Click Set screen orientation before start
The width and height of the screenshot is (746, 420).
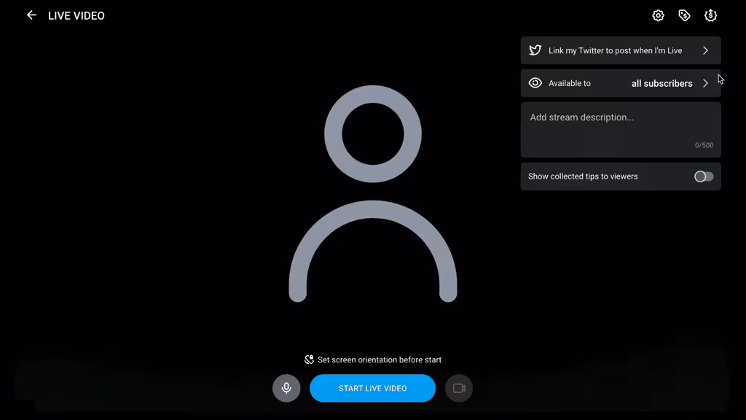(379, 360)
